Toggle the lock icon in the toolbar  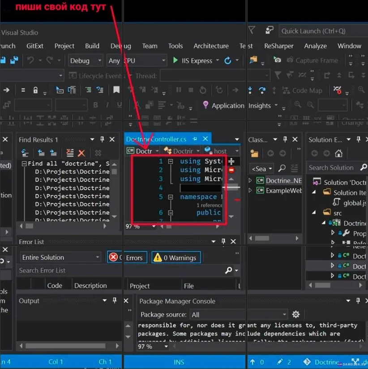(x=35, y=90)
